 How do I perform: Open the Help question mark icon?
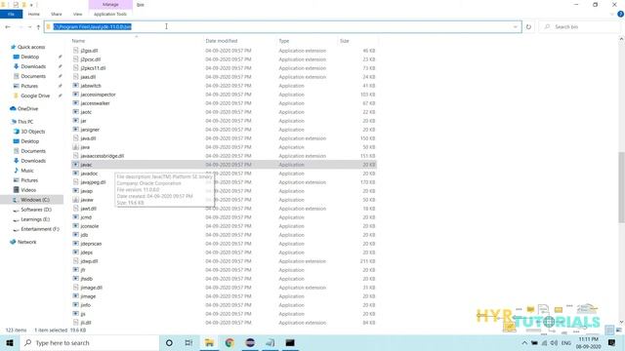(x=620, y=14)
